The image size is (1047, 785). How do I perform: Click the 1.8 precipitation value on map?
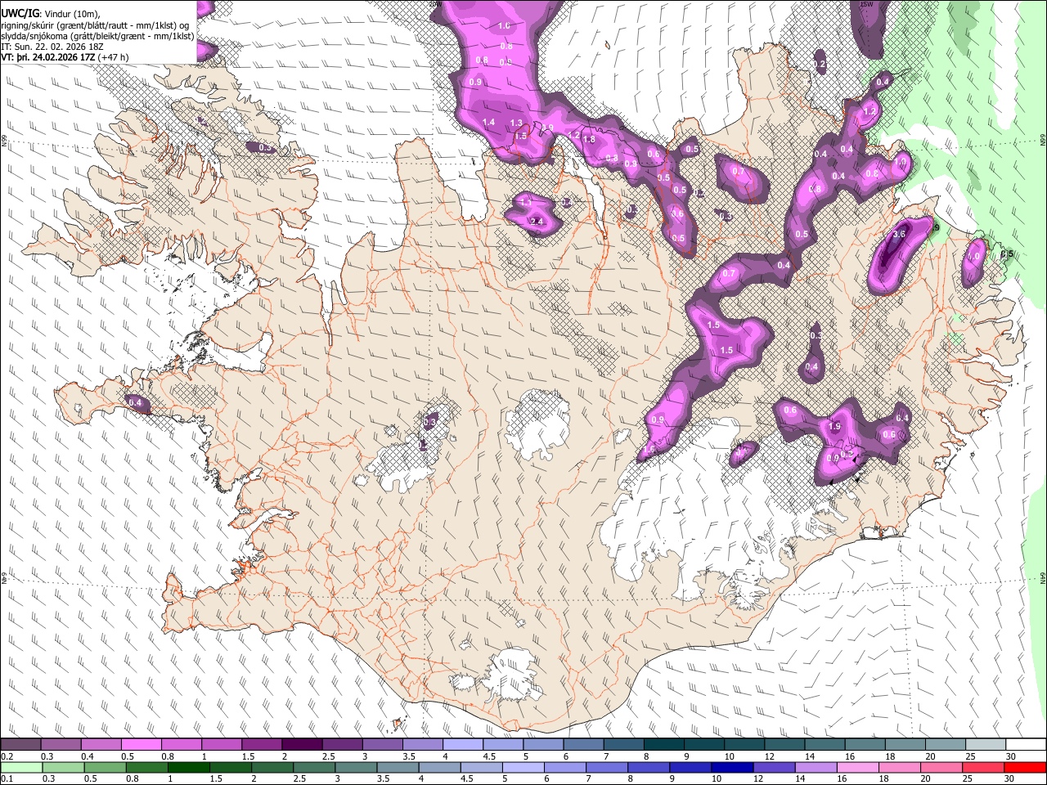pos(589,140)
